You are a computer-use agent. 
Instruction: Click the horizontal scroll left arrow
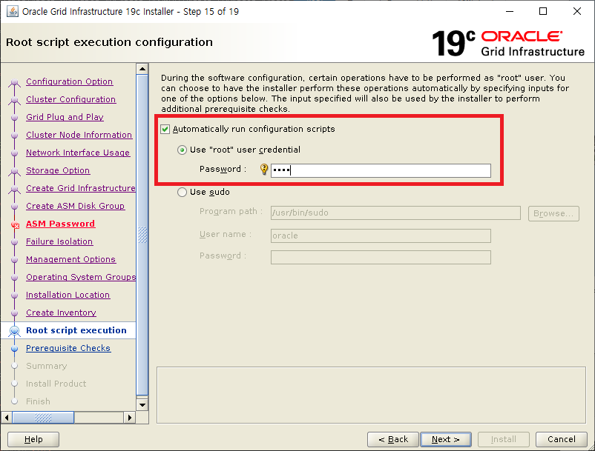7,418
